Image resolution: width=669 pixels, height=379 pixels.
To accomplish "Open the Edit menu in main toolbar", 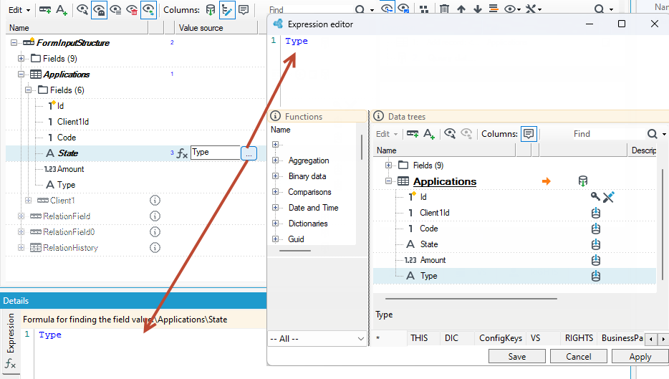I will [19, 10].
